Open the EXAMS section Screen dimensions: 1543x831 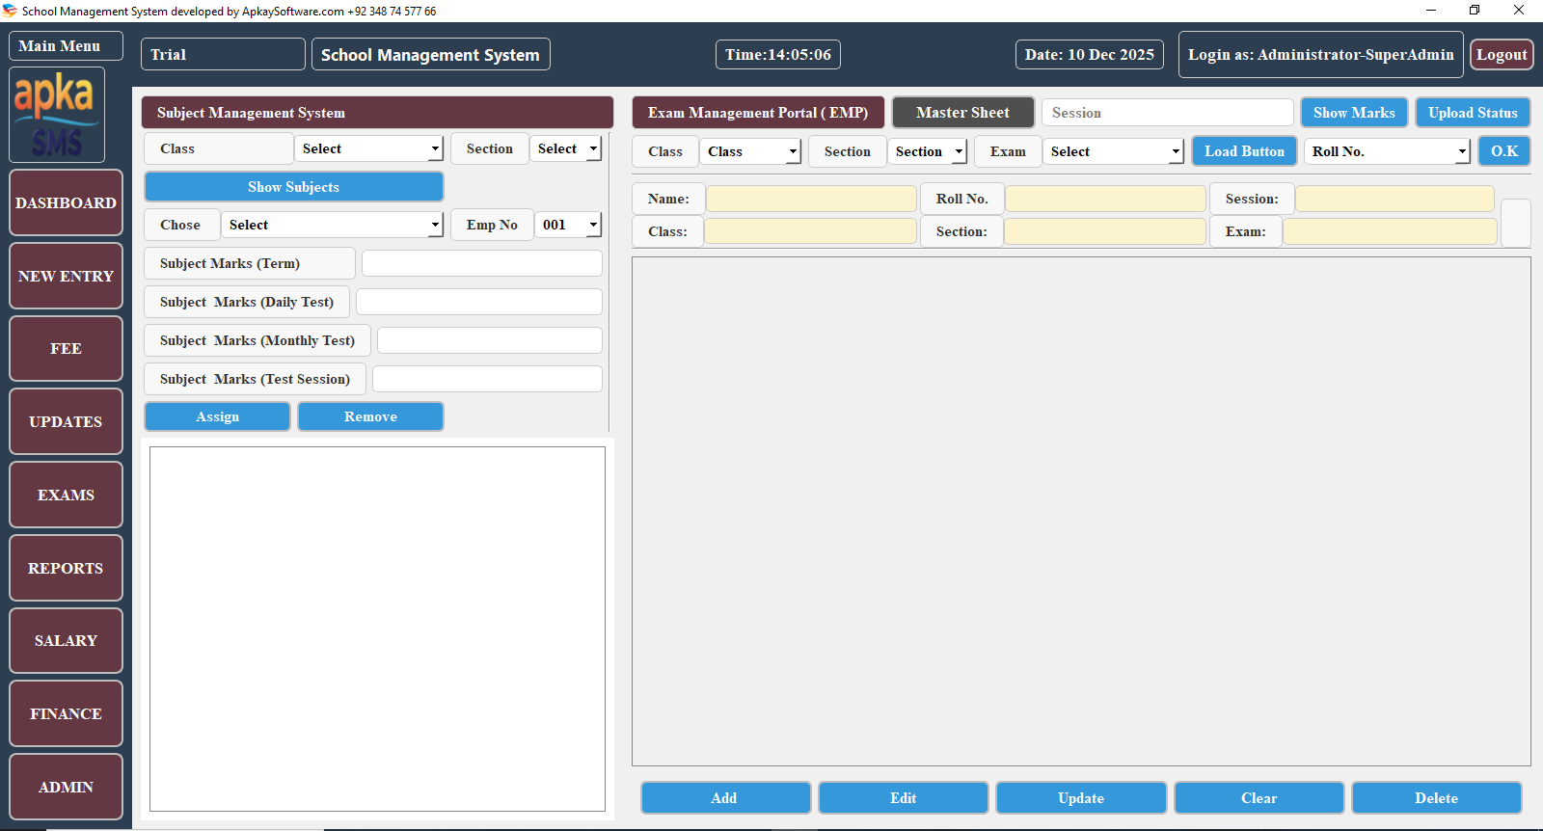point(66,495)
